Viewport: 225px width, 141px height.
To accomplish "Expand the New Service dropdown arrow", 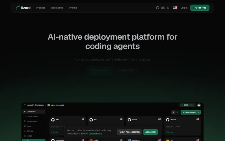I will (199, 112).
